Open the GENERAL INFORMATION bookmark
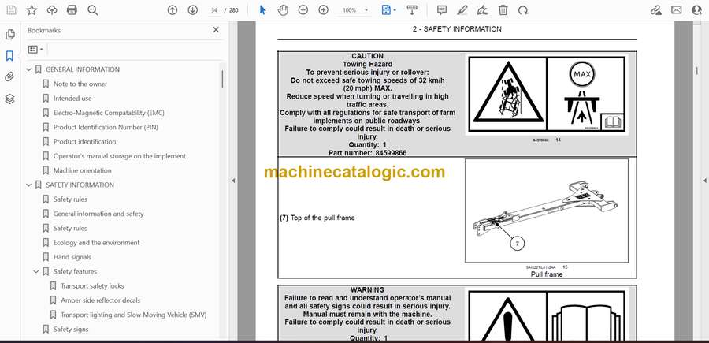 pos(83,69)
